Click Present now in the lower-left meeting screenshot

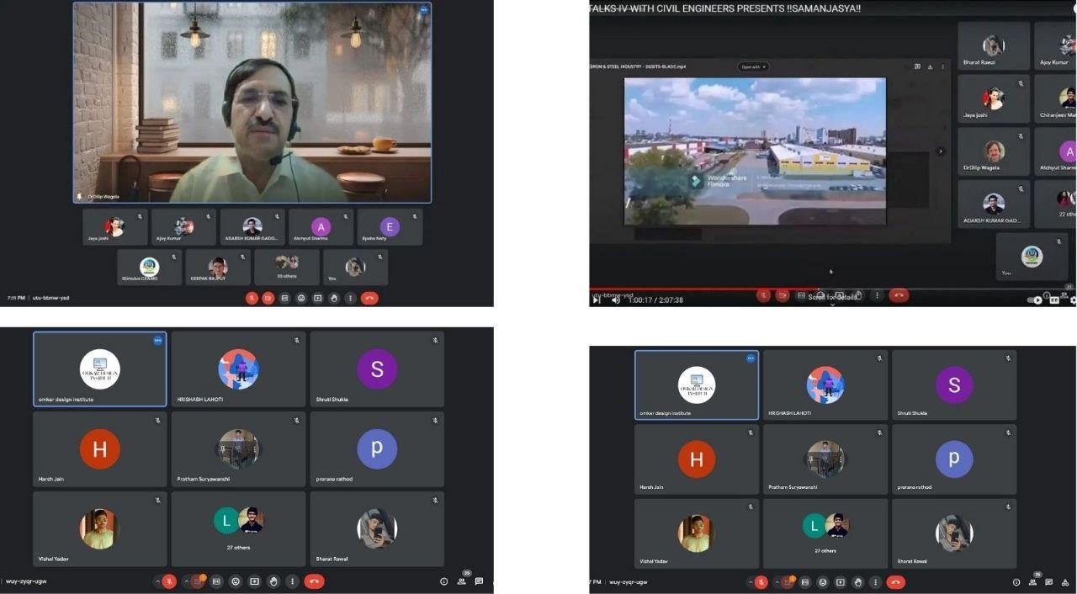(x=254, y=581)
